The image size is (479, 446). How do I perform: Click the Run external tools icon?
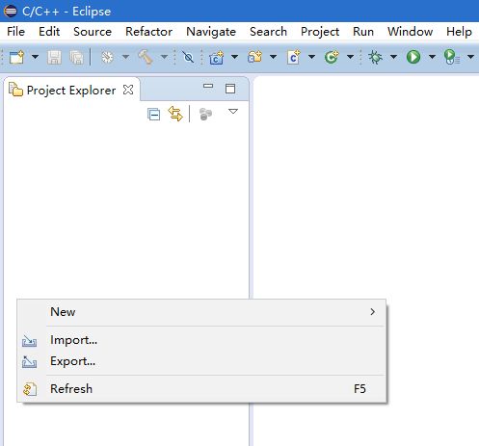452,58
